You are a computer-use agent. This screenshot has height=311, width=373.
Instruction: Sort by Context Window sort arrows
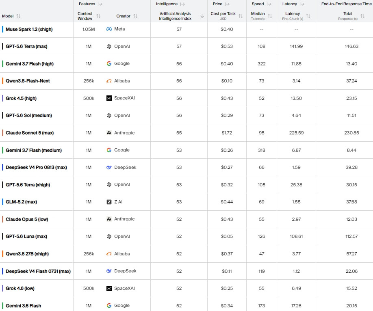(98, 16)
